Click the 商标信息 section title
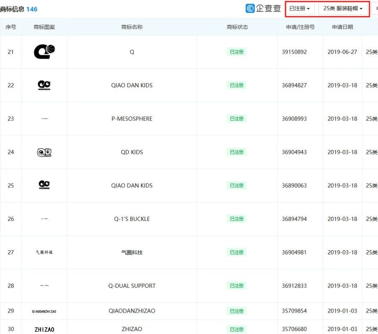The width and height of the screenshot is (378, 334). [12, 9]
